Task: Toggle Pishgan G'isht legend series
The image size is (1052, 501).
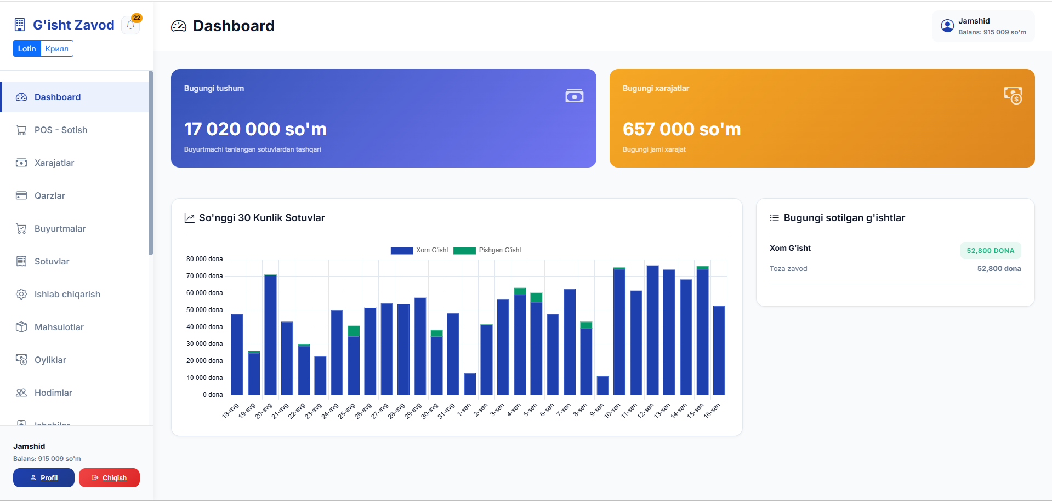Action: tap(487, 250)
